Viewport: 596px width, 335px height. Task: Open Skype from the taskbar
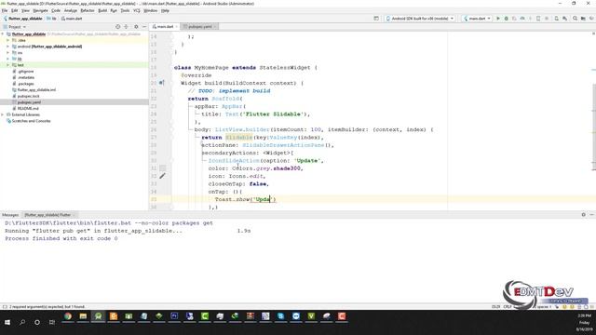[x=280, y=316]
